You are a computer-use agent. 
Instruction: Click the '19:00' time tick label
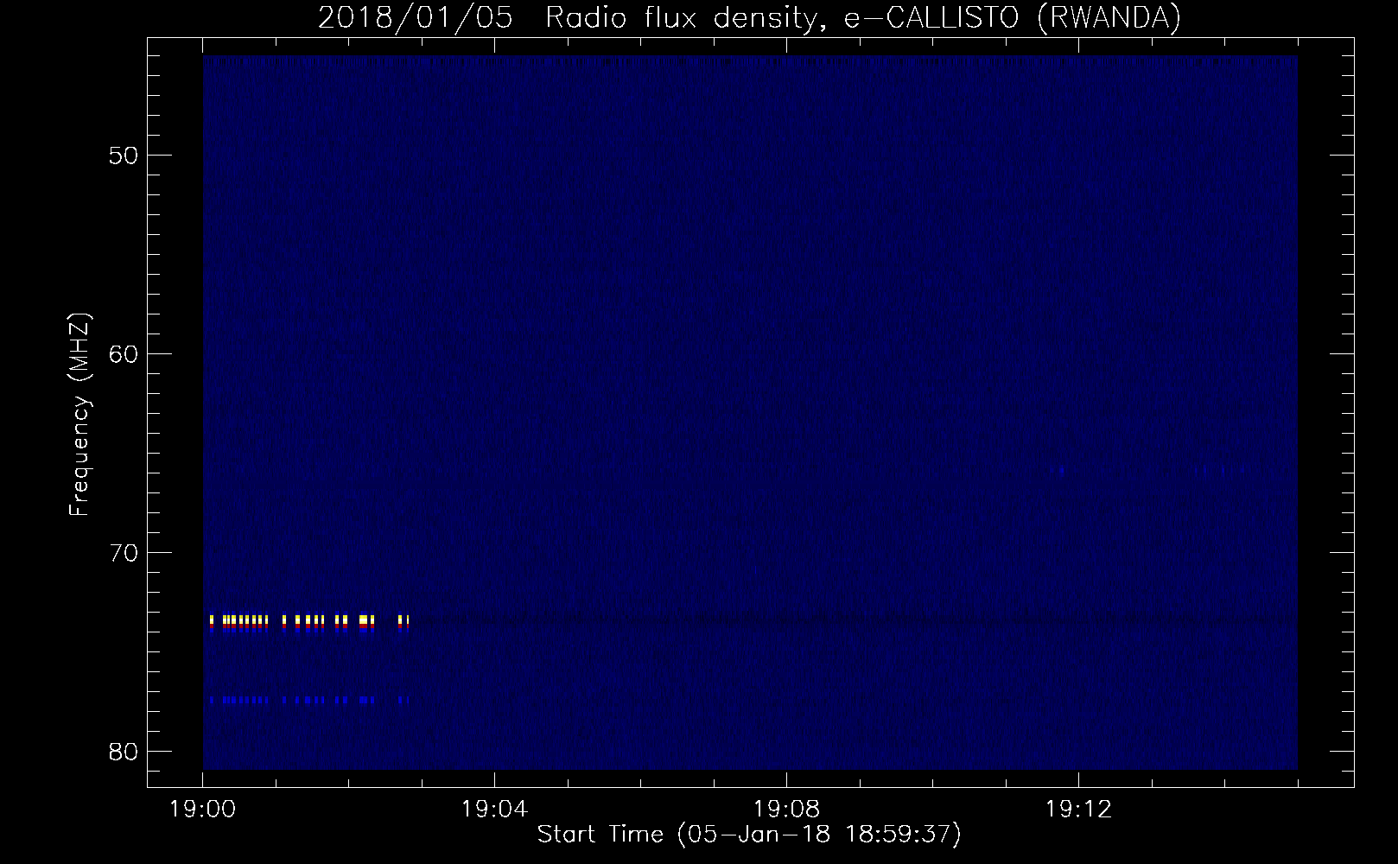[203, 810]
